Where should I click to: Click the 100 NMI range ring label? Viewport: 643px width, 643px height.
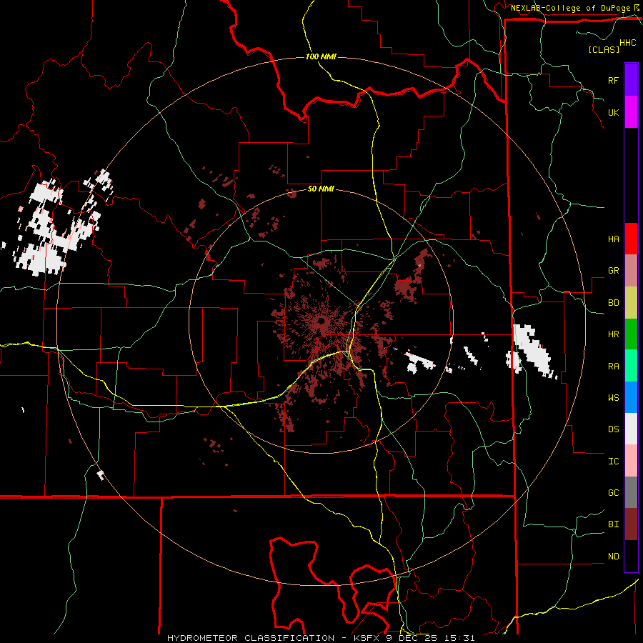(x=321, y=56)
